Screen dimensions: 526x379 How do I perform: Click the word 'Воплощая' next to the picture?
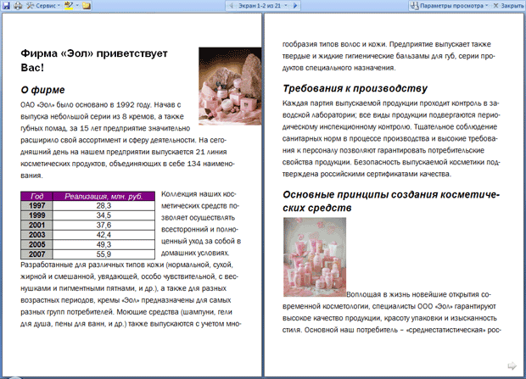(362, 294)
